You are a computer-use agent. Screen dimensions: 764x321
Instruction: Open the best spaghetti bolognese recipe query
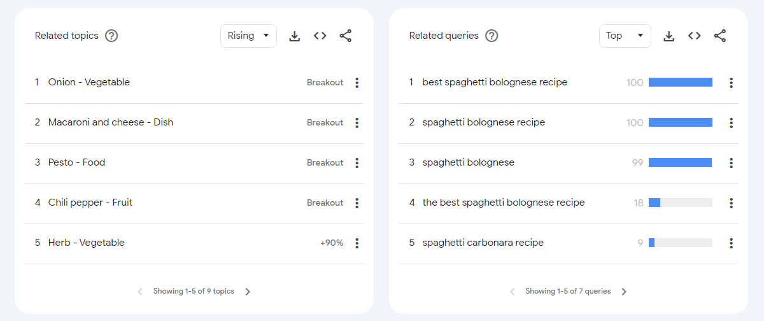point(495,82)
